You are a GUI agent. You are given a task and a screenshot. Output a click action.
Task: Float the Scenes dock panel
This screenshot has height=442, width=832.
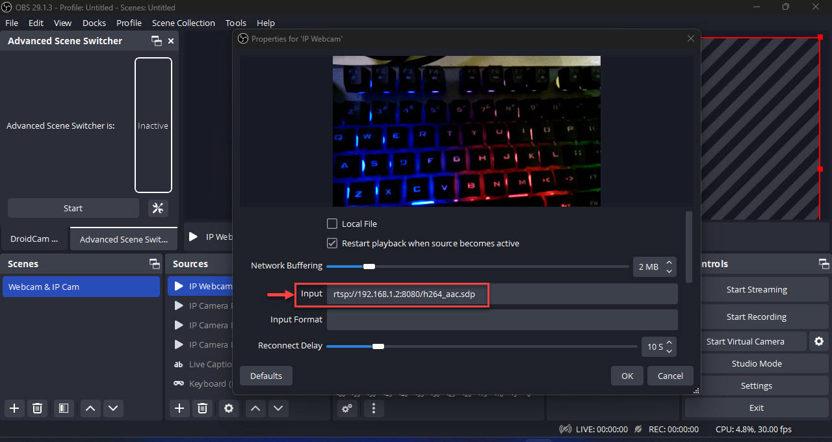pos(154,264)
